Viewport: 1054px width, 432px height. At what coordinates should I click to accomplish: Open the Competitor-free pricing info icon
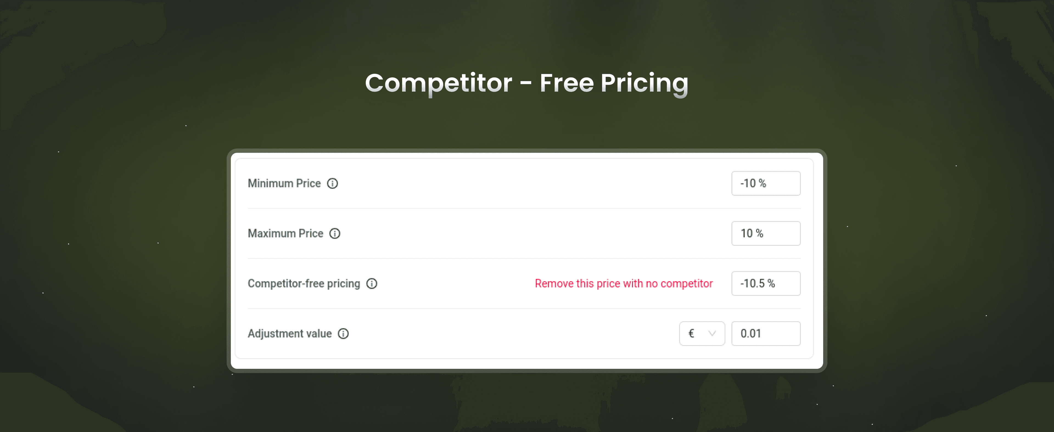(372, 284)
